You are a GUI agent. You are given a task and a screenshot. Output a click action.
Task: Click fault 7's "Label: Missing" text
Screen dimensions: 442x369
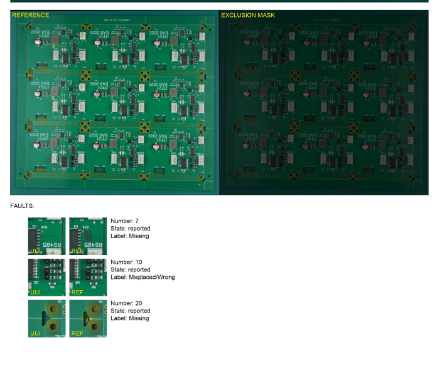(x=129, y=236)
